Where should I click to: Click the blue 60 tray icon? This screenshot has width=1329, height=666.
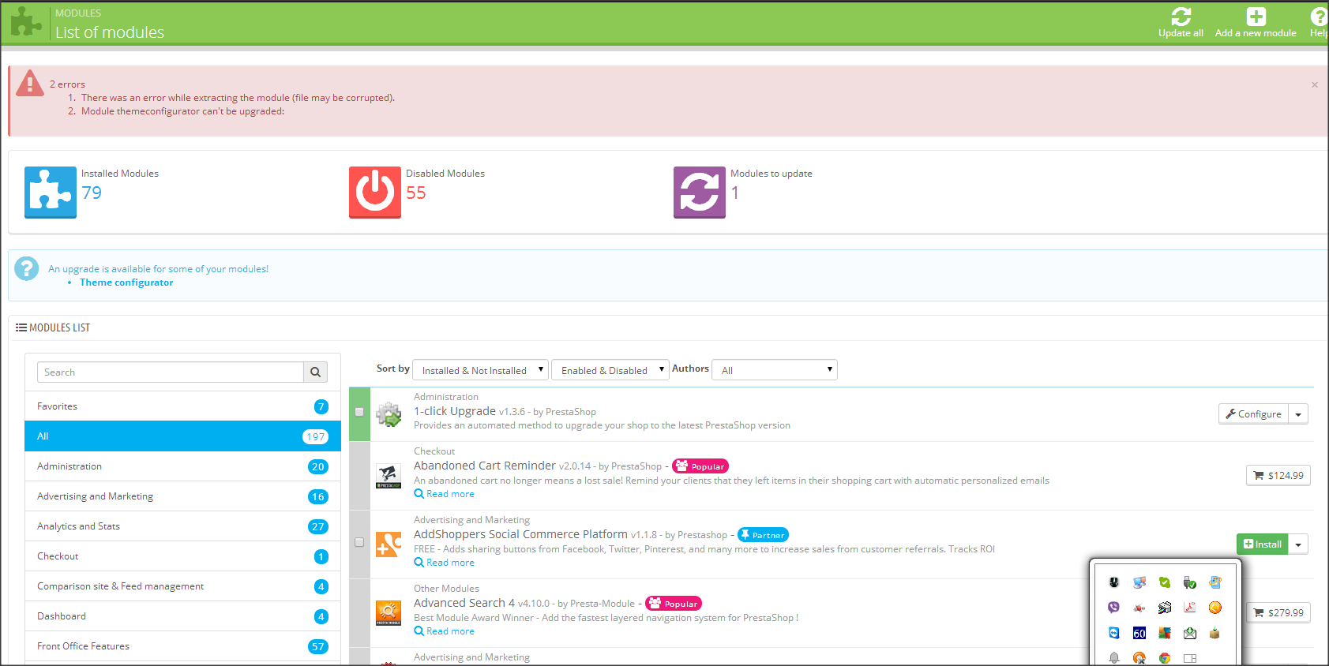pos(1139,633)
